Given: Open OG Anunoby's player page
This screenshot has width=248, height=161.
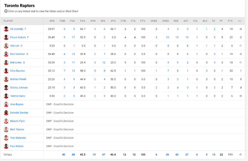Looking at the screenshot, I should [17, 29].
